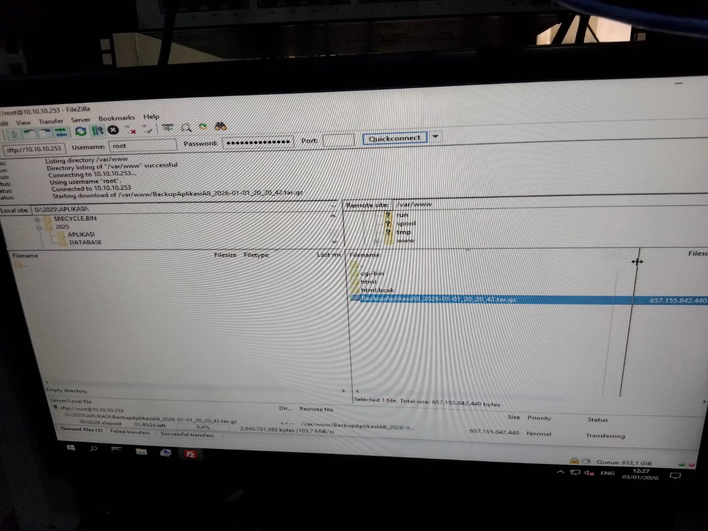Viewport: 708px width, 531px height.
Task: Click the transfer progress bar showing 0.4%
Action: click(202, 427)
